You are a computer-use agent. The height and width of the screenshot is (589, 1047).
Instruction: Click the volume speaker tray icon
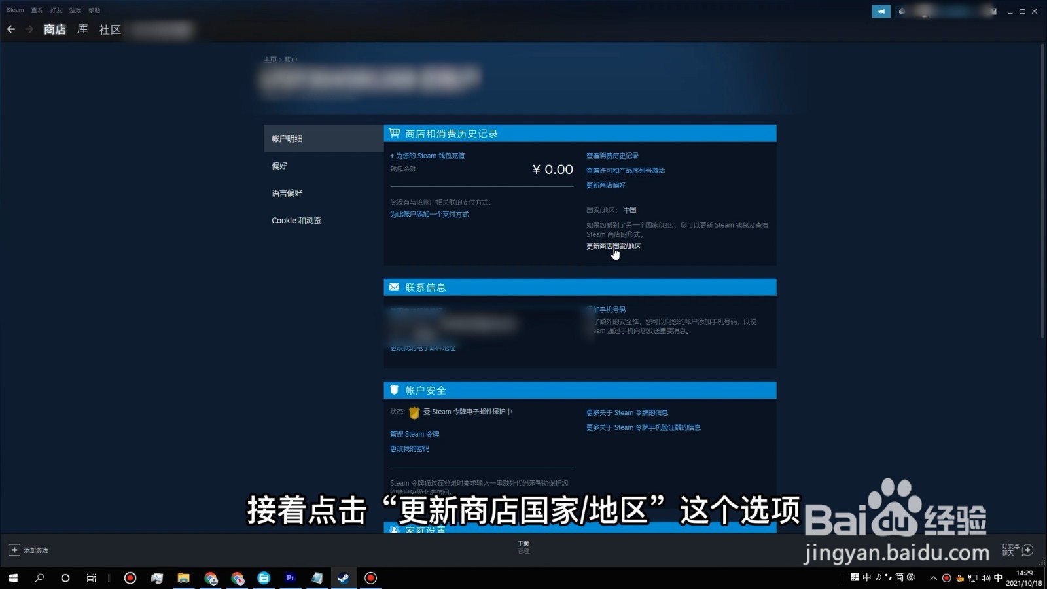[x=985, y=578]
